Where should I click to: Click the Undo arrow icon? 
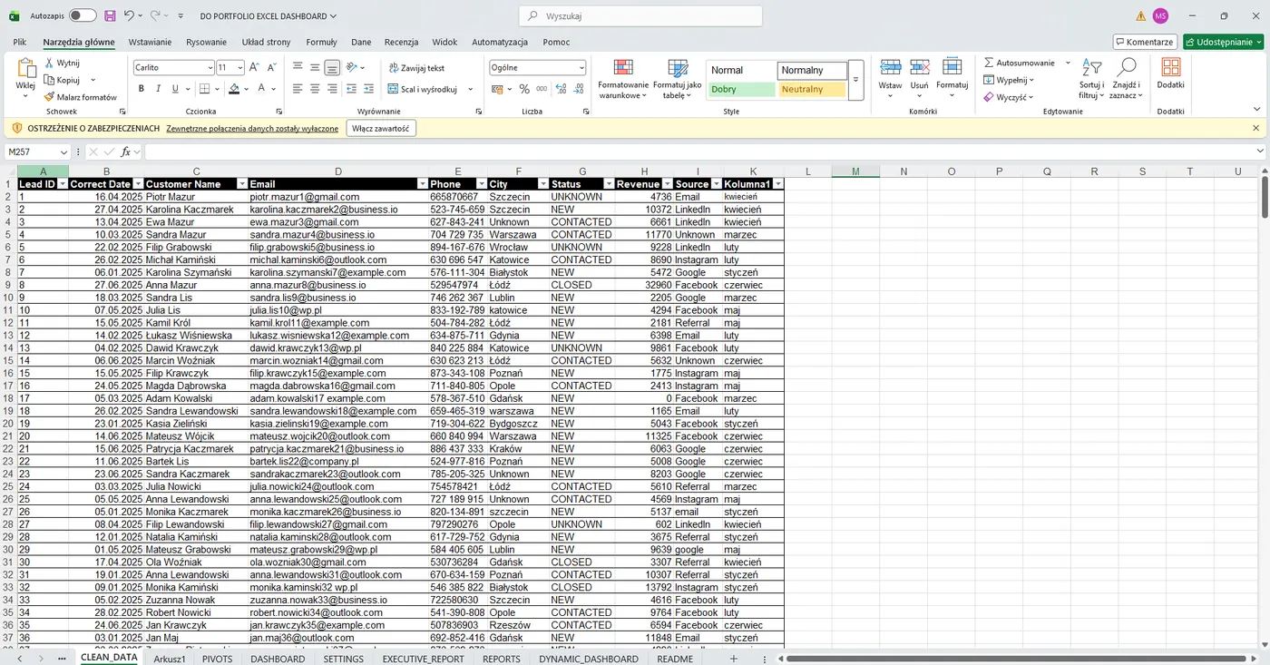tap(130, 15)
